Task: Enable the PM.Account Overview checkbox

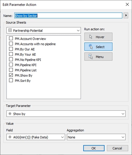Action: point(11,38)
